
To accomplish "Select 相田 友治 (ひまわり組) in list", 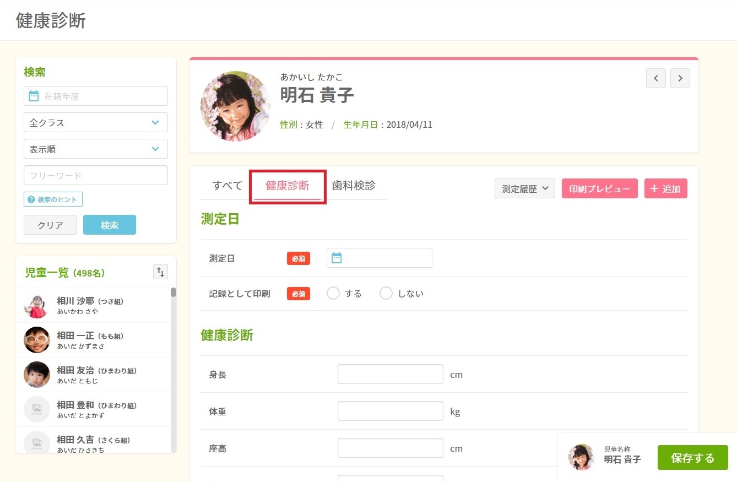I will 93,375.
